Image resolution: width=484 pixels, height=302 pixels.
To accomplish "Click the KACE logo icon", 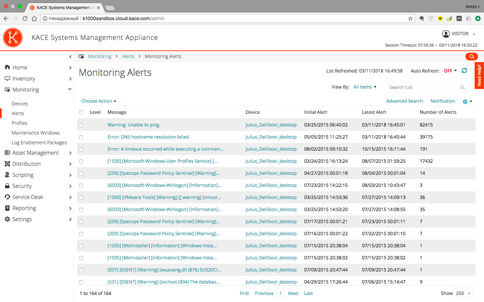I will (13, 38).
